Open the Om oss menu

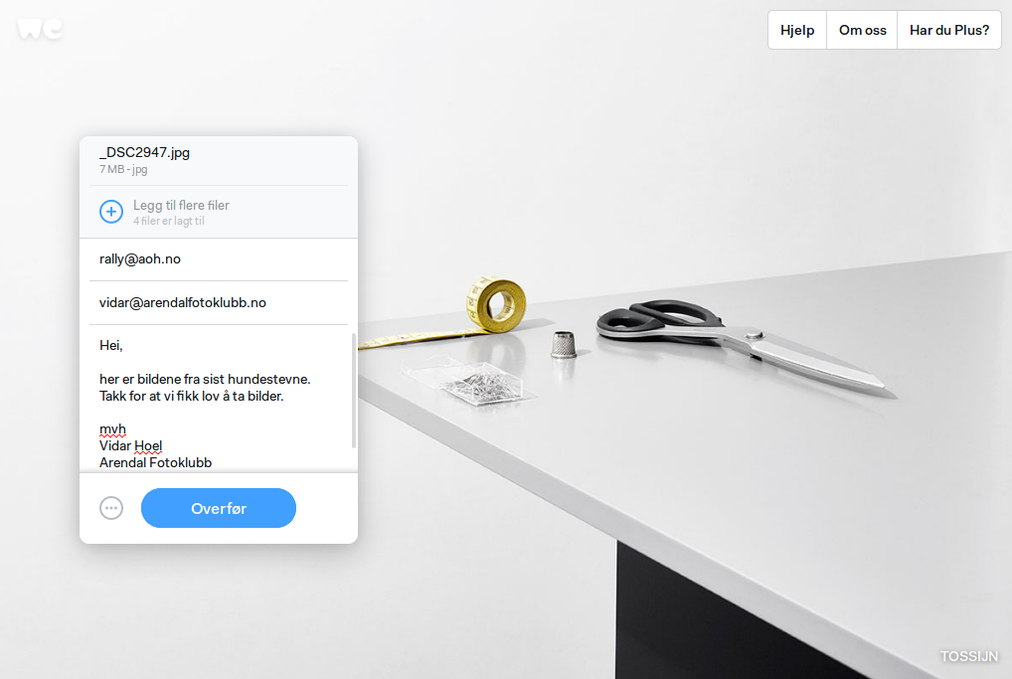[x=862, y=31]
